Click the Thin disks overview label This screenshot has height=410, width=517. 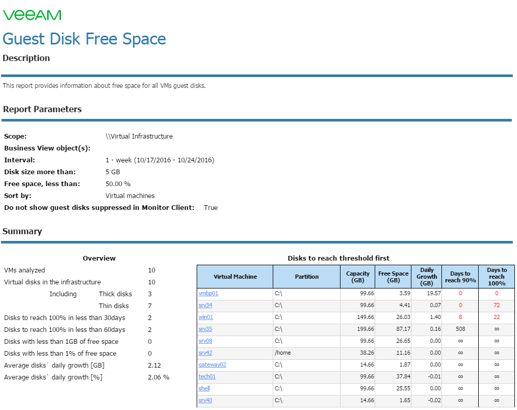114,306
